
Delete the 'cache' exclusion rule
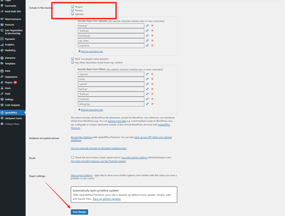coord(152,79)
